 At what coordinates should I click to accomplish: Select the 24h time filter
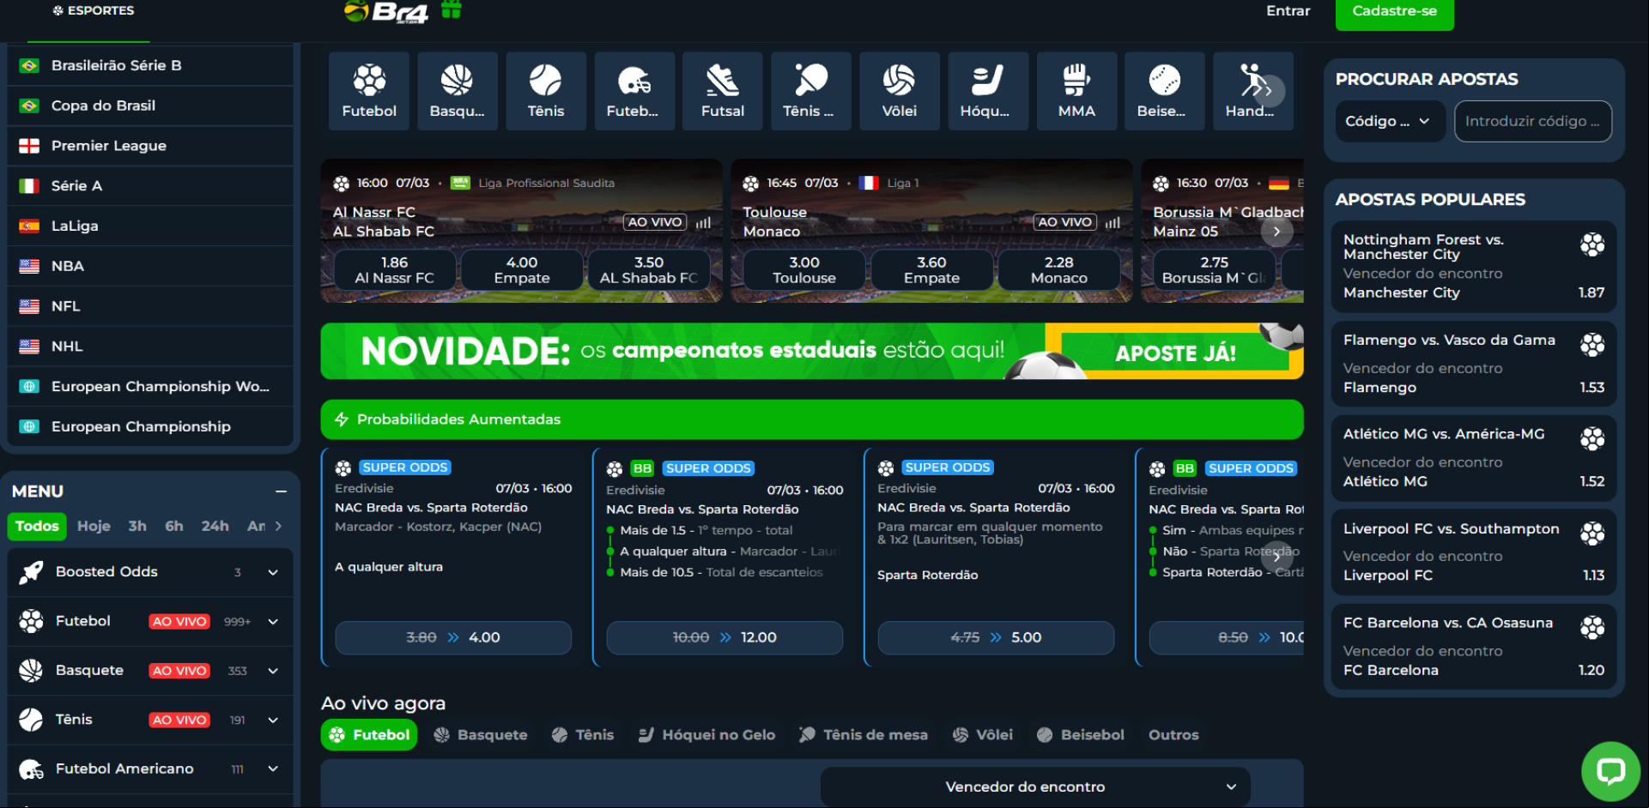215,526
